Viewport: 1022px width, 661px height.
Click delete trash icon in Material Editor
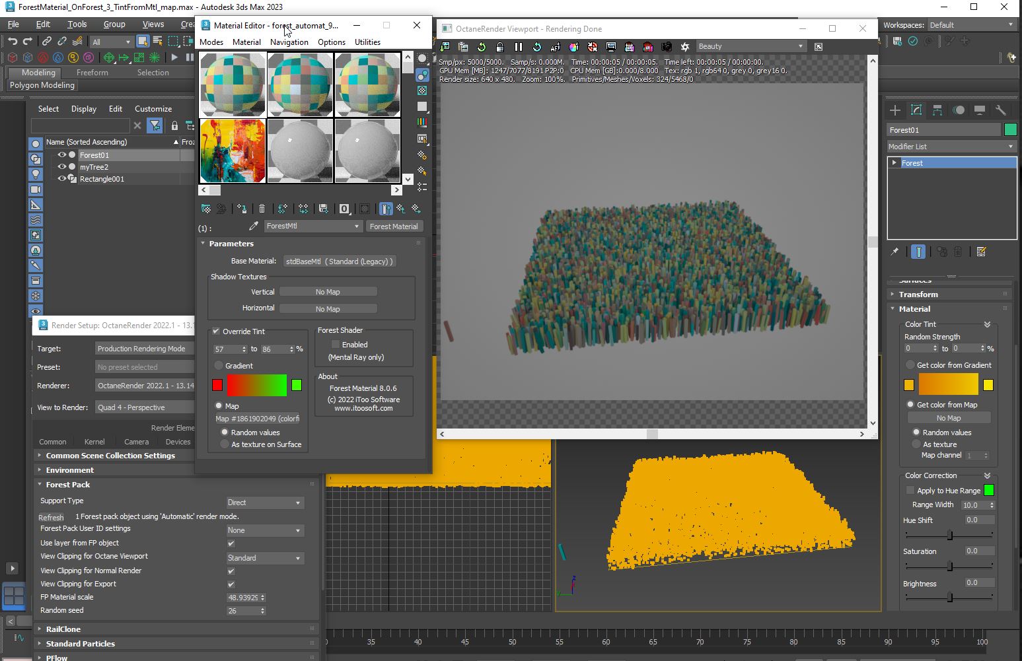pyautogui.click(x=262, y=209)
